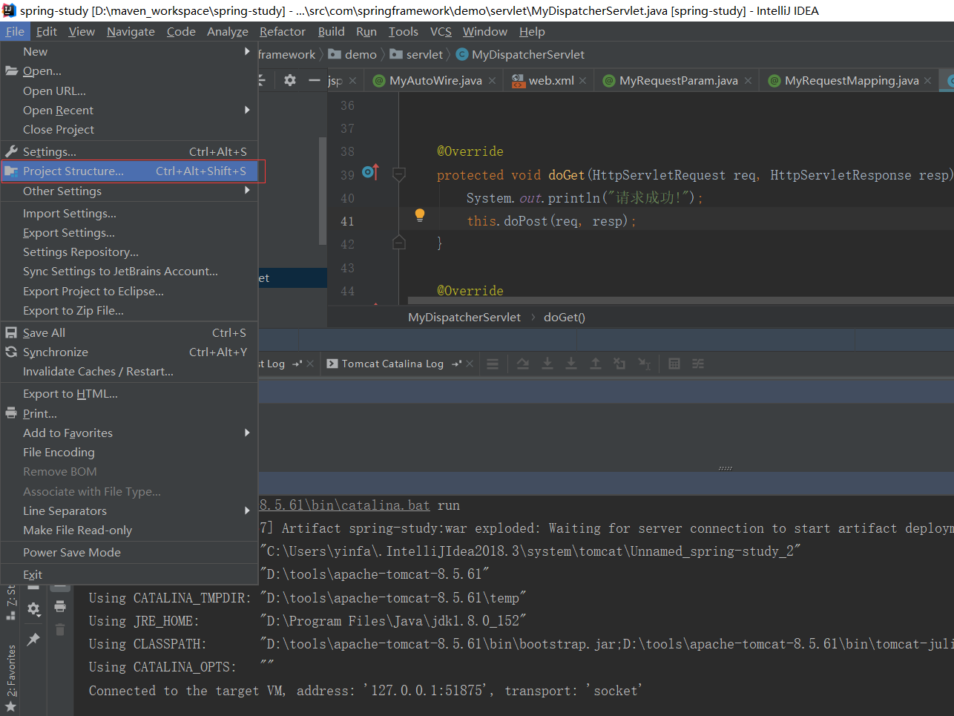Click the Evaluate Expression calculator icon
This screenshot has width=954, height=716.
tap(674, 364)
